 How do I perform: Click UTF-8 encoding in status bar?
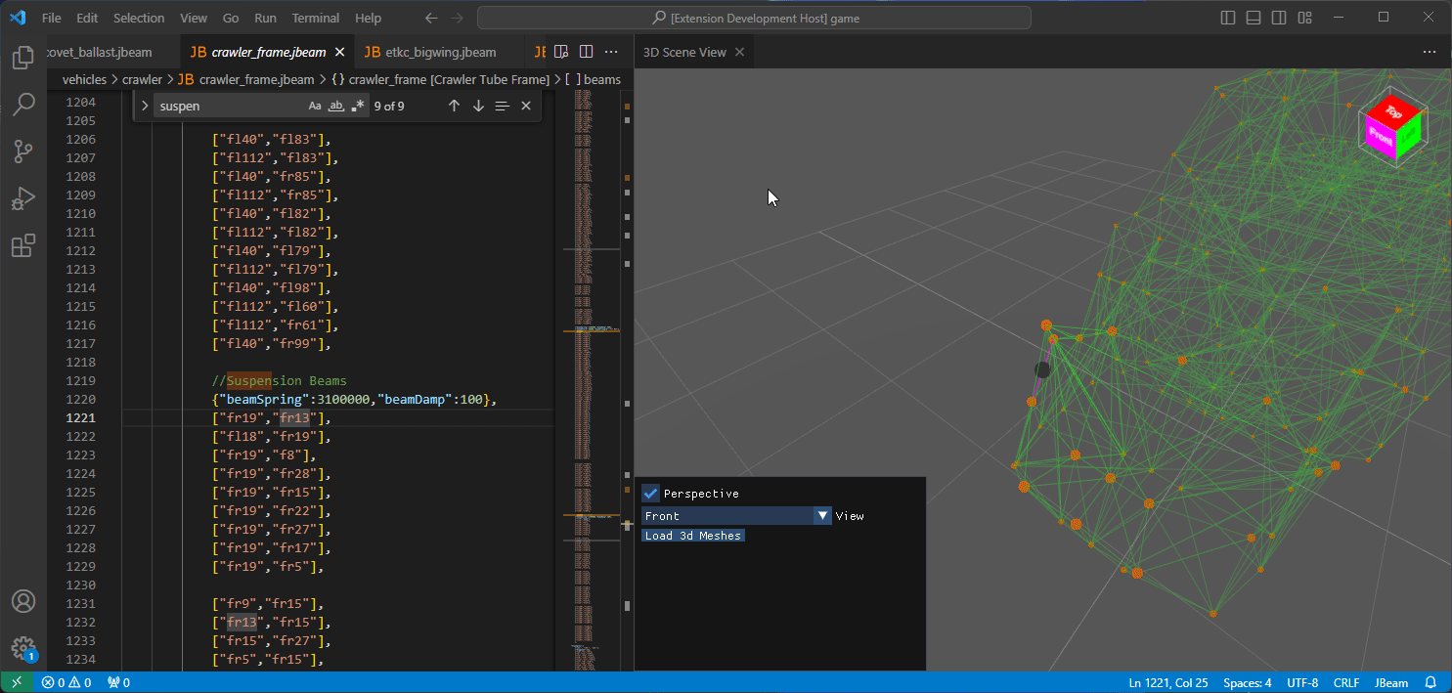coord(1302,682)
